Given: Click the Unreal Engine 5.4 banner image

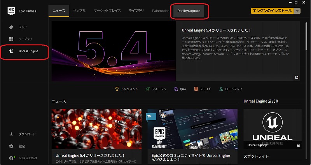Looking at the screenshot, I should point(114,51).
